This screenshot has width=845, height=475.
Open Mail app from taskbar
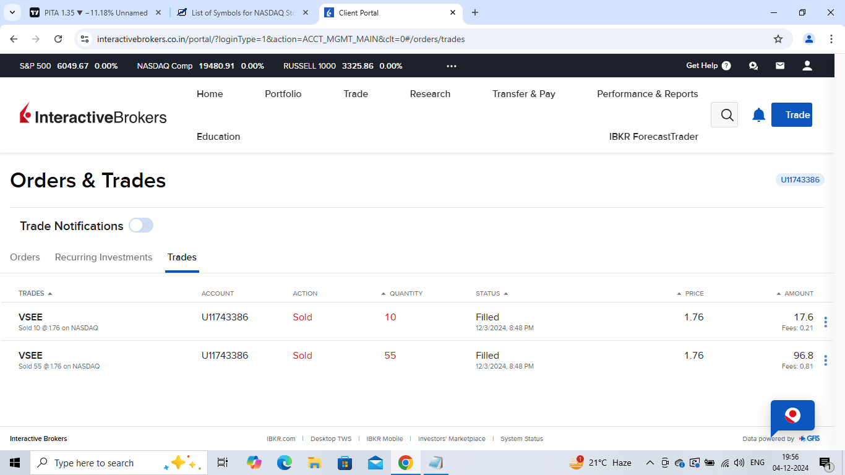[x=375, y=463]
